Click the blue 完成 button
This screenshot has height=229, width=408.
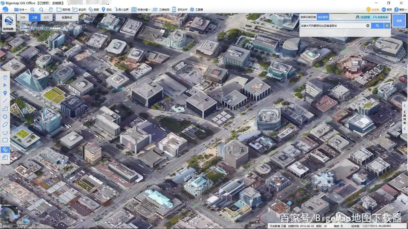399,21
